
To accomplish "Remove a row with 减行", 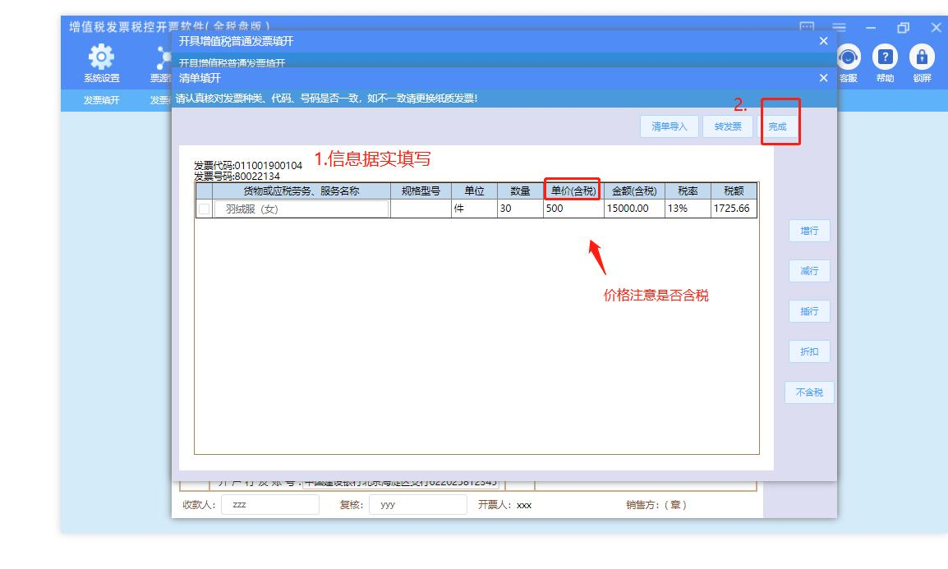I will click(x=809, y=271).
